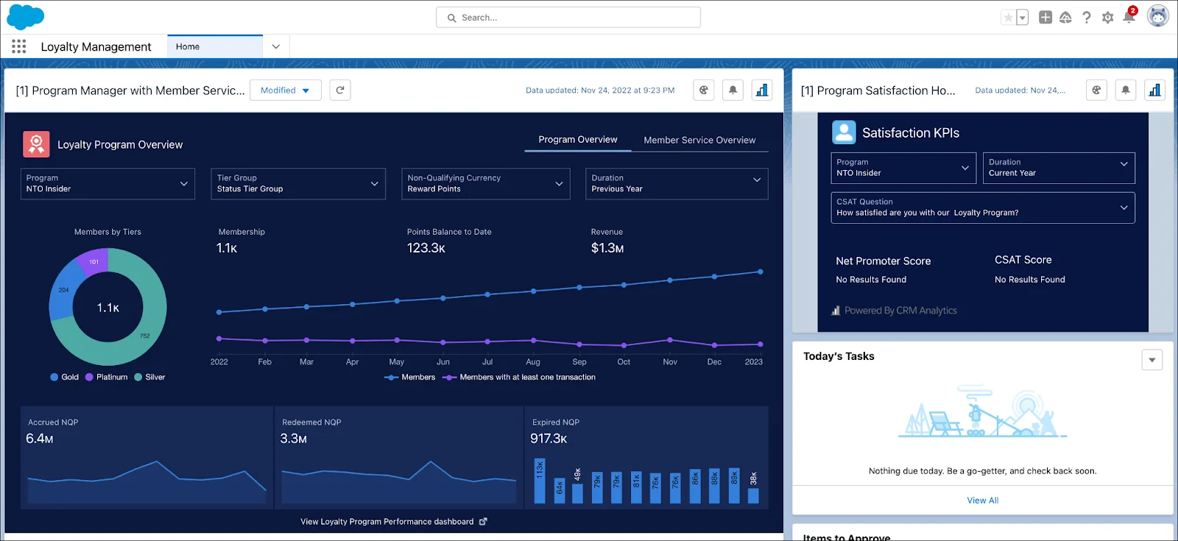
Task: Click the 113K bar in Expired NQP chart
Action: 540,481
